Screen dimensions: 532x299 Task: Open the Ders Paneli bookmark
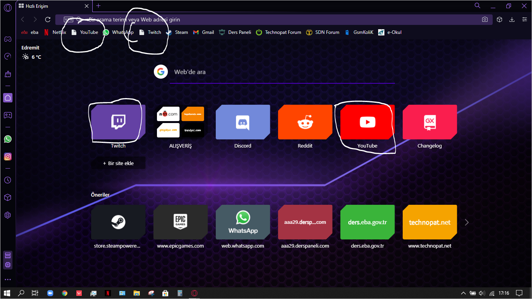click(235, 32)
